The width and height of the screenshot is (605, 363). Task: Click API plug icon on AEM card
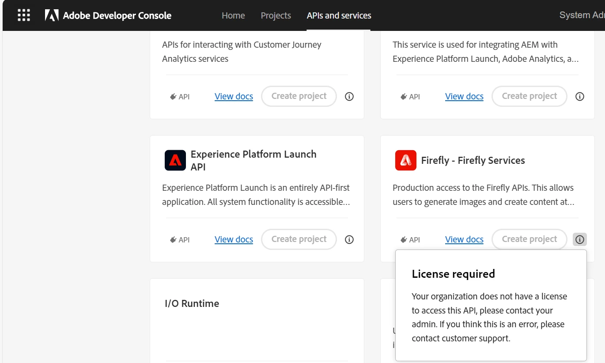(x=404, y=97)
